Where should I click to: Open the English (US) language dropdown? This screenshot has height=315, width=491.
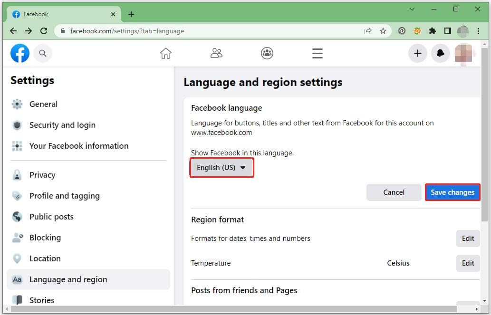(x=221, y=168)
